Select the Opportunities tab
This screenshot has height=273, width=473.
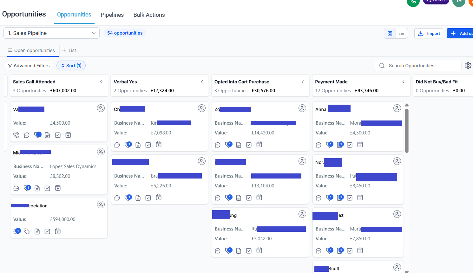tap(74, 15)
